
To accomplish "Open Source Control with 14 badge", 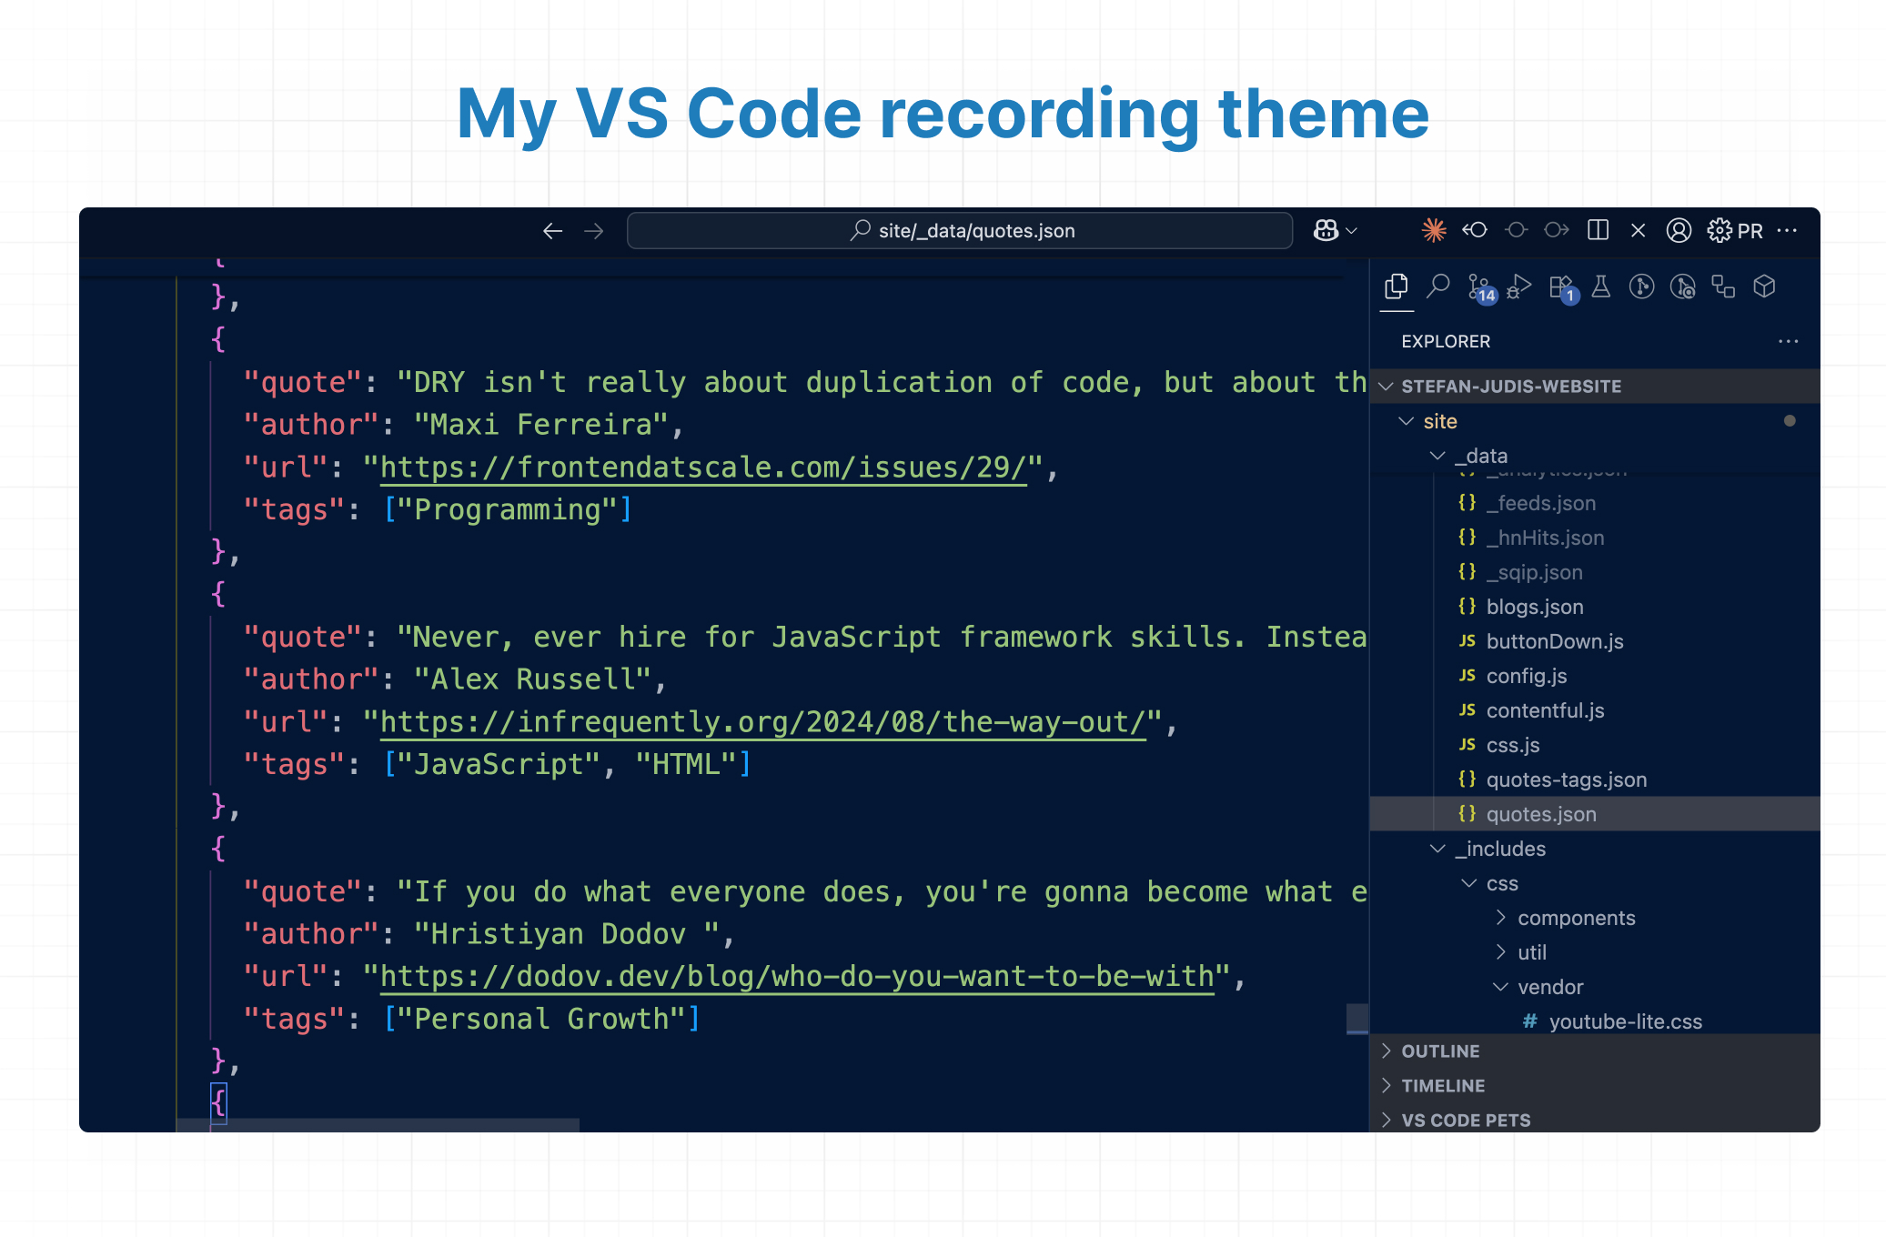I will pos(1481,288).
